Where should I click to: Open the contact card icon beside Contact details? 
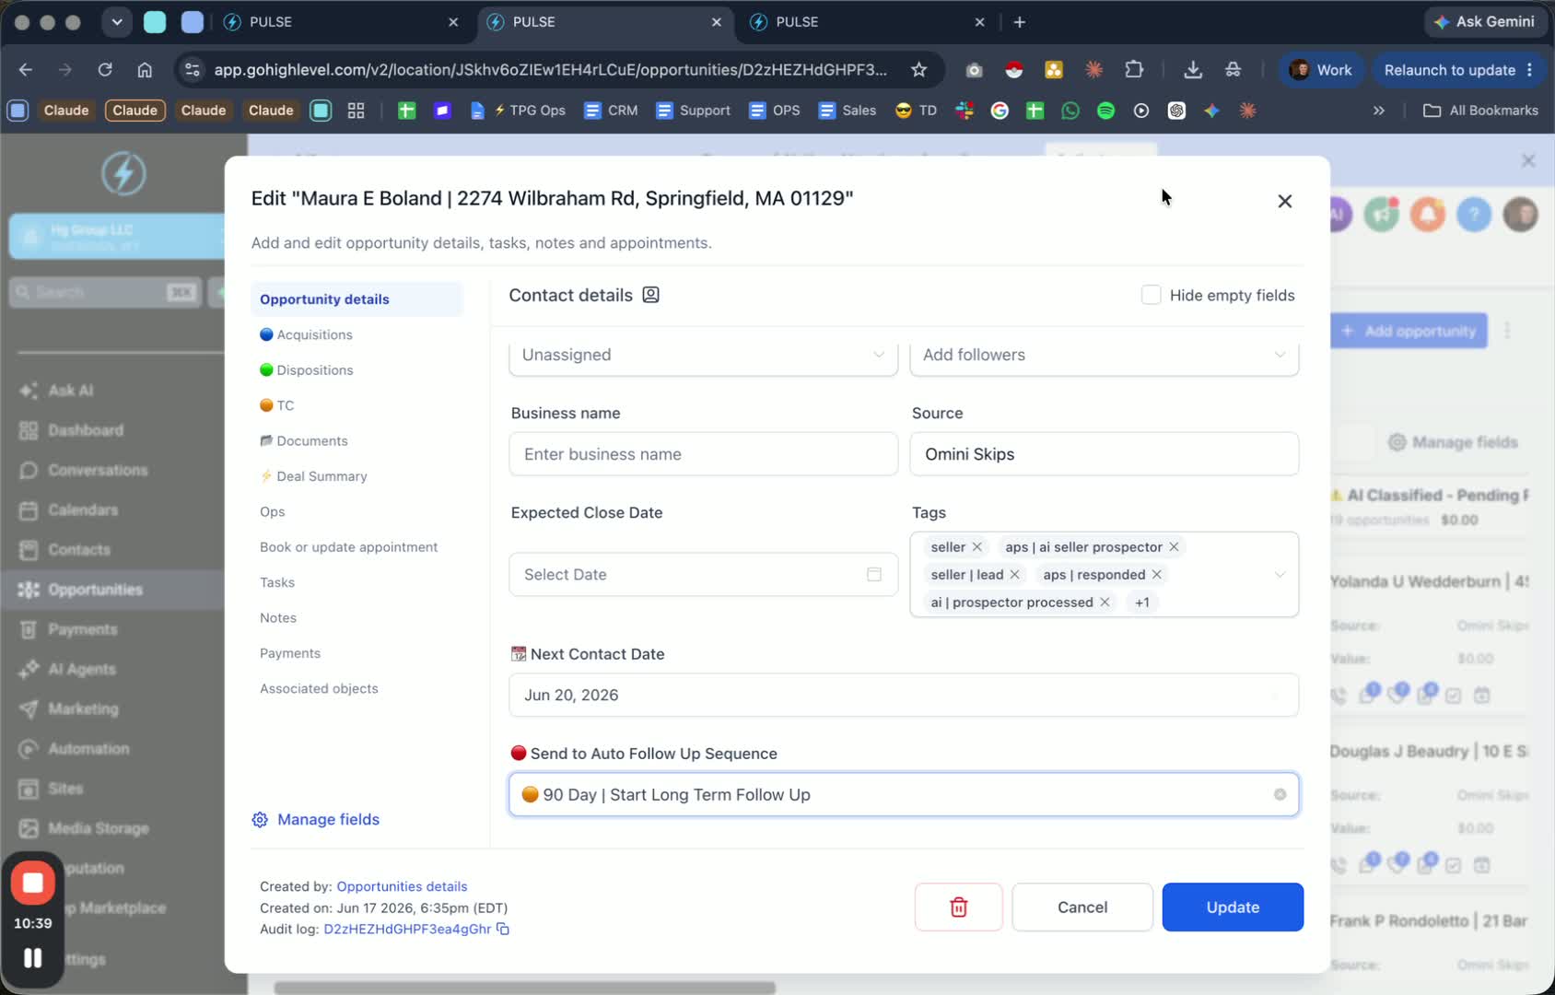tap(650, 295)
